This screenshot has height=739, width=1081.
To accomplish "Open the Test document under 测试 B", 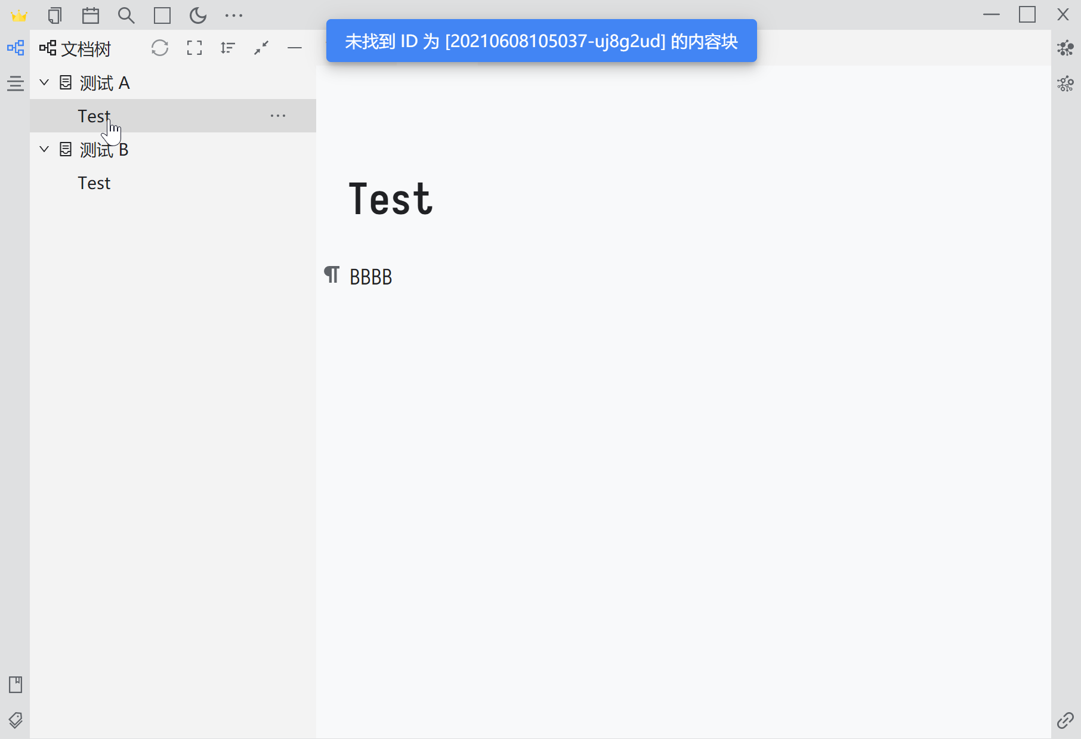I will tap(173, 183).
